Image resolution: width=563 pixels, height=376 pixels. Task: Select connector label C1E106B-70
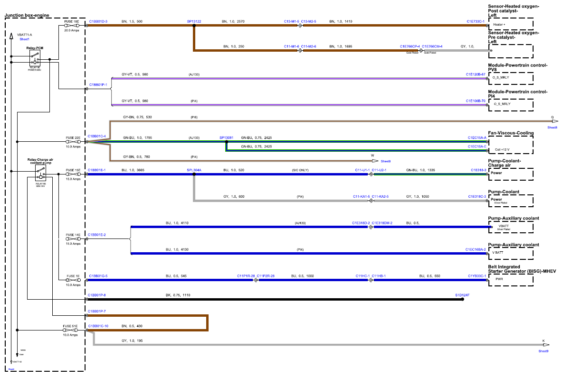pos(476,101)
